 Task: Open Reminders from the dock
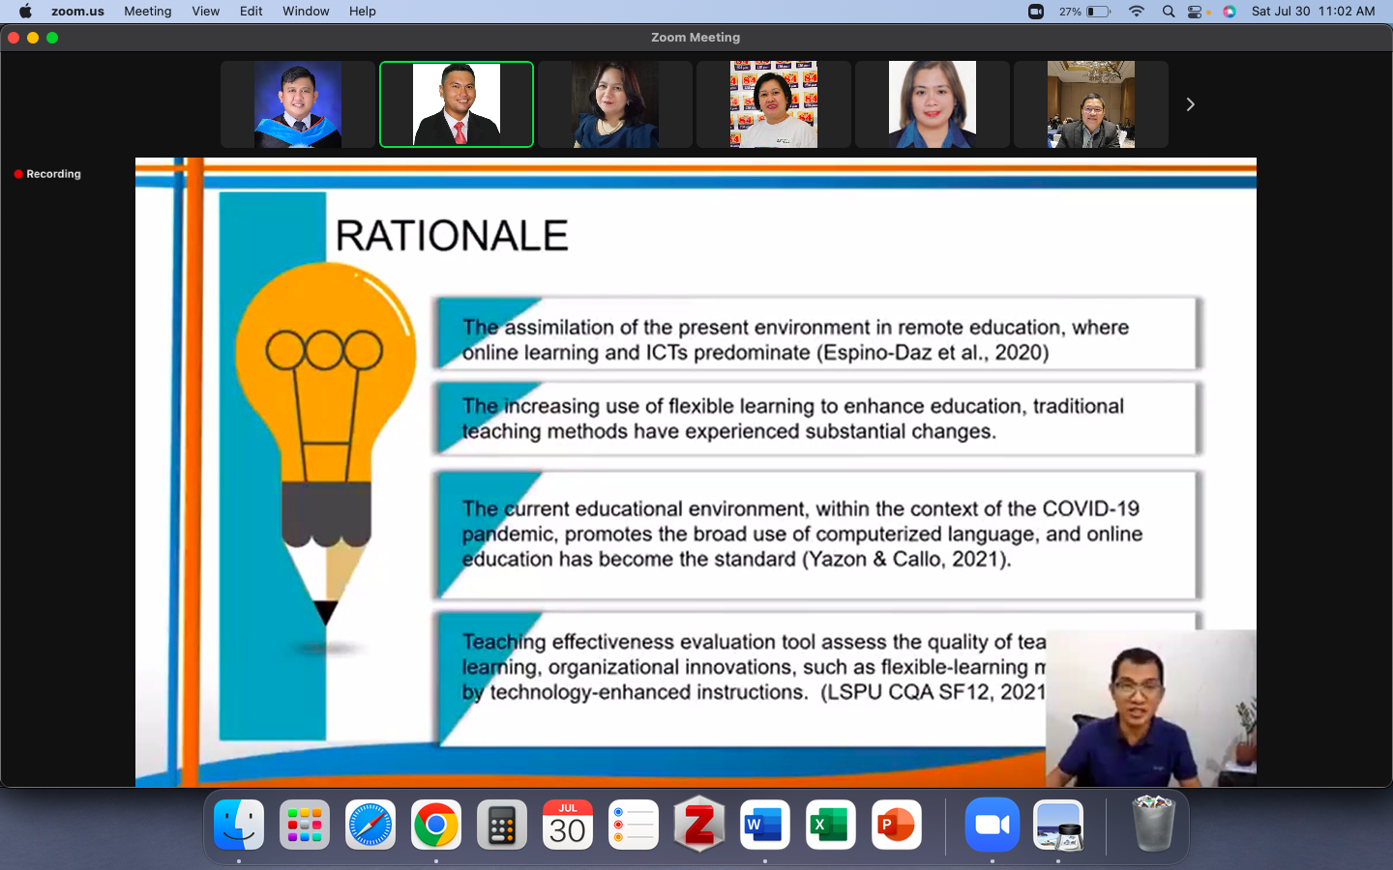[x=634, y=825]
